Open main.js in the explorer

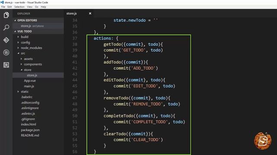[x=29, y=86]
